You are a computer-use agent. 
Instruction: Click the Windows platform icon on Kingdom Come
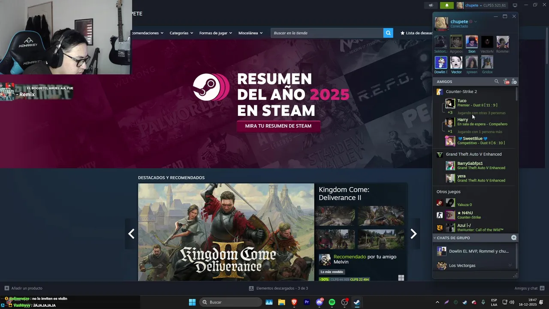401,278
